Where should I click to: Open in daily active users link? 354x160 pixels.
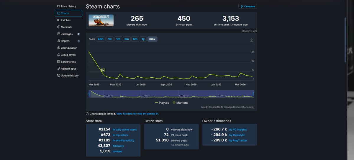(124, 130)
